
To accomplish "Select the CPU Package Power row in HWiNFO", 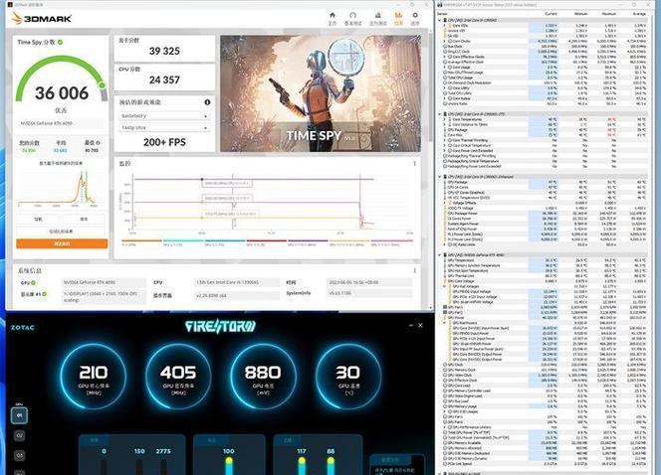I will (x=544, y=214).
